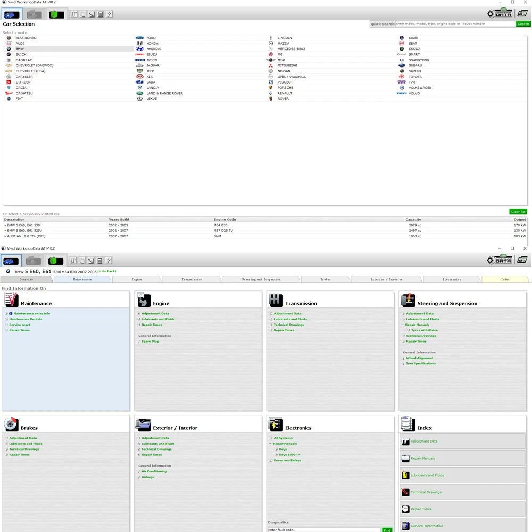
Task: Click help question-mark icon in bottom toolbar
Action: (109, 261)
